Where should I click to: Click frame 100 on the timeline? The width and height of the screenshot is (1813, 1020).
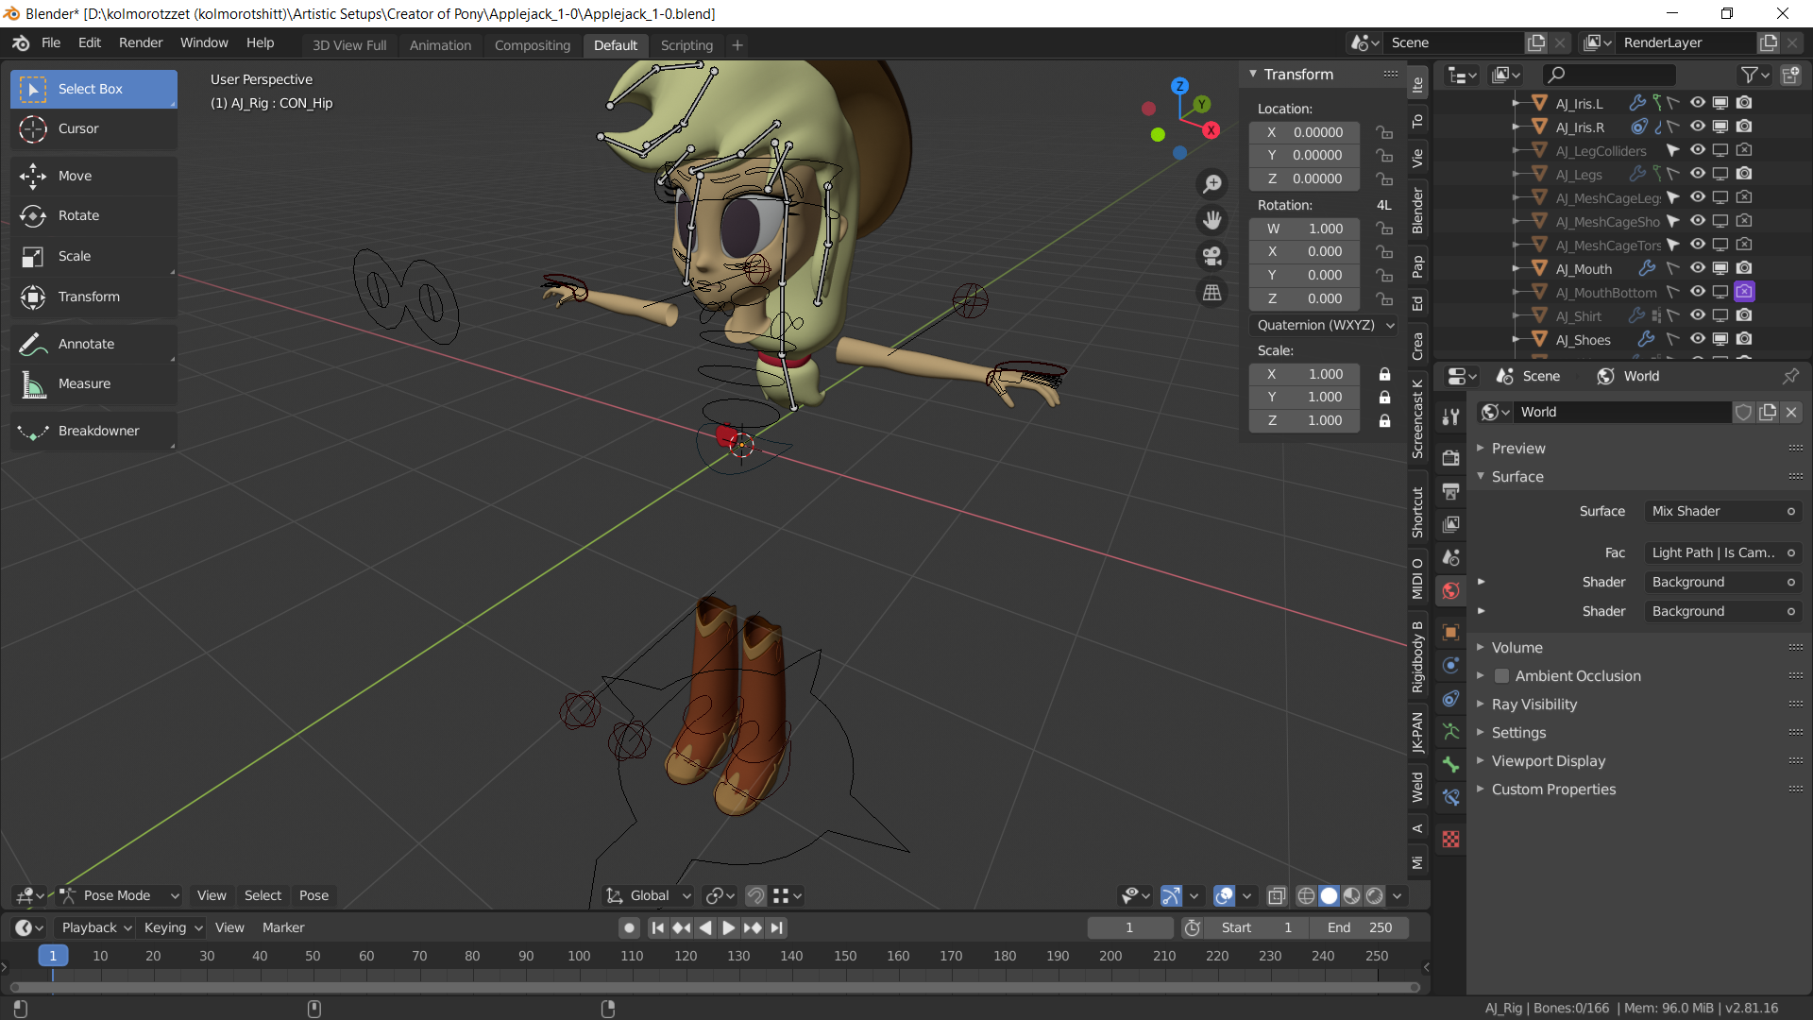pos(579,956)
